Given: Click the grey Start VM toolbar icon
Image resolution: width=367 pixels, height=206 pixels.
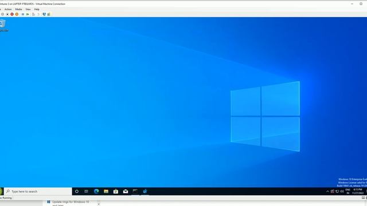Looking at the screenshot, I should click(2, 14).
